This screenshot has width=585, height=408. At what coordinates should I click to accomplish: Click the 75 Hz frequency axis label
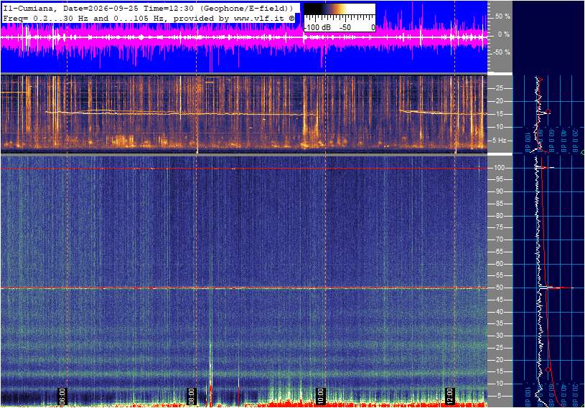499,227
